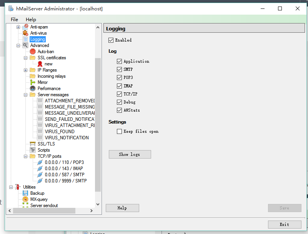Toggle the TCP/IP log checkbox
The image size is (308, 234).
[119, 94]
